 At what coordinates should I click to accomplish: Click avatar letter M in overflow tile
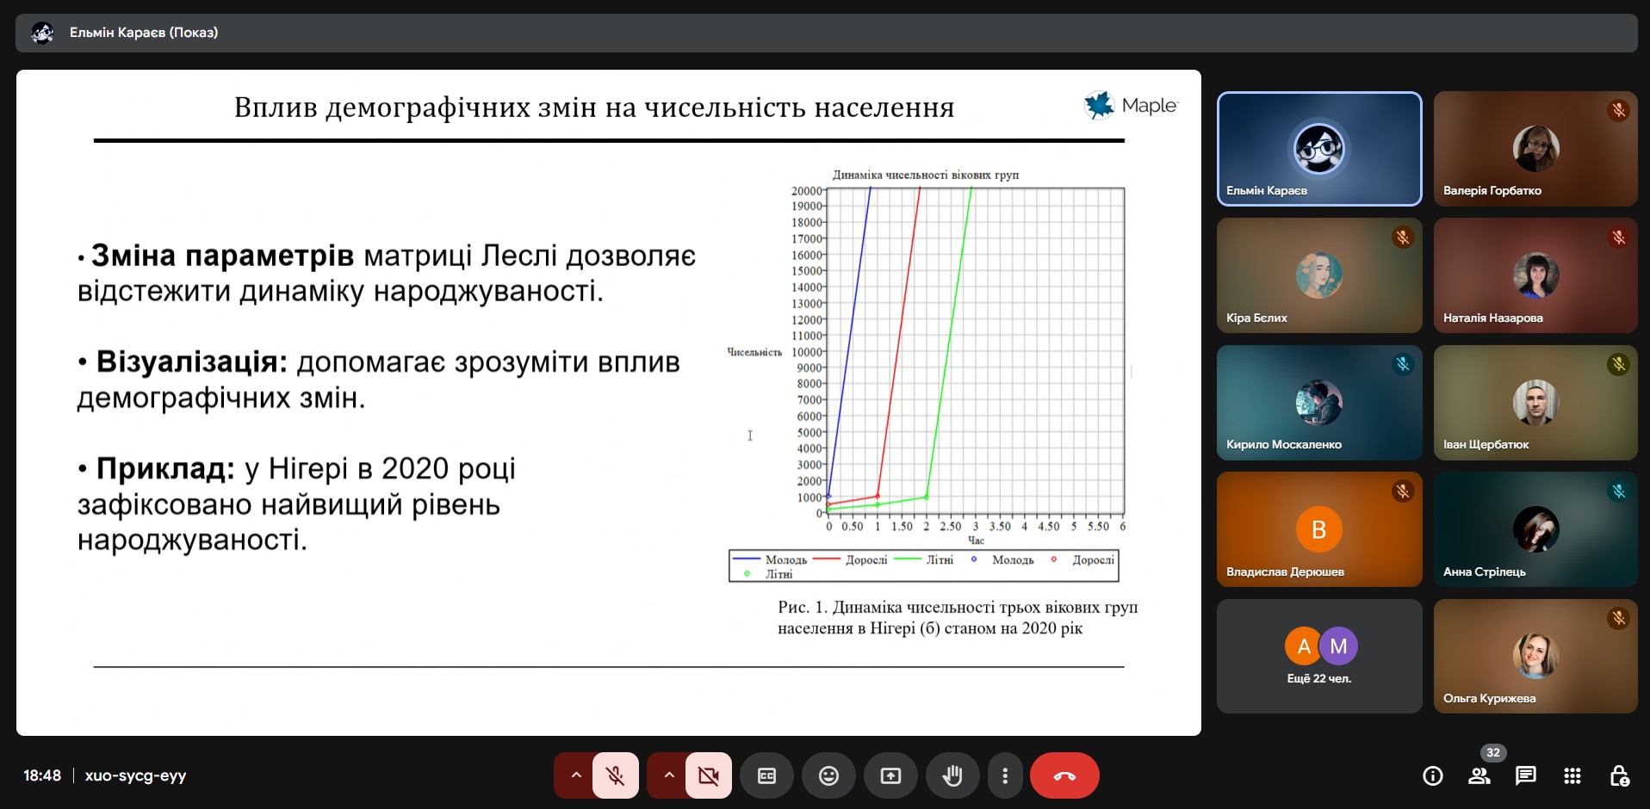pyautogui.click(x=1338, y=646)
